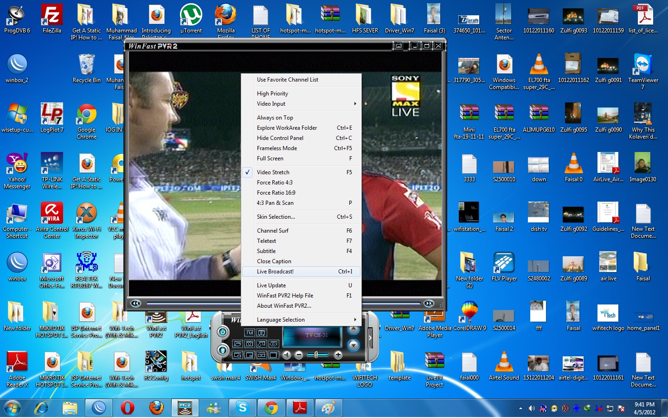
Task: Open FileZilla desktop shortcut
Action: click(52, 19)
